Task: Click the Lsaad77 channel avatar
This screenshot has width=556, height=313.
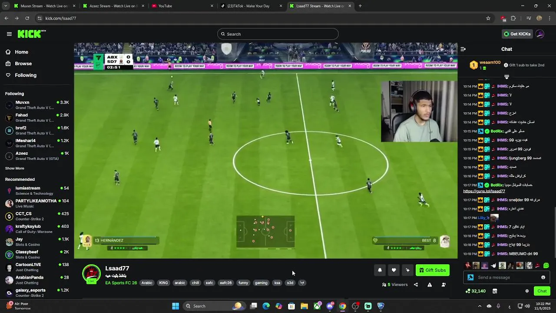Action: point(91,274)
